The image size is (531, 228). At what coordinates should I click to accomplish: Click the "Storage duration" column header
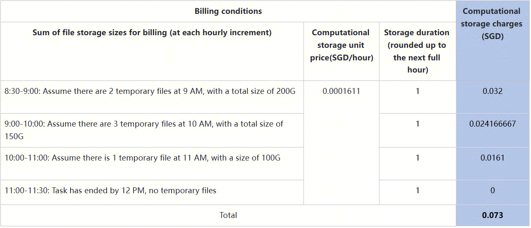click(x=417, y=51)
